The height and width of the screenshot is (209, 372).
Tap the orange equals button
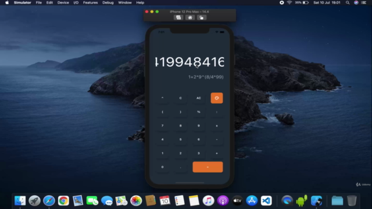[208, 167]
